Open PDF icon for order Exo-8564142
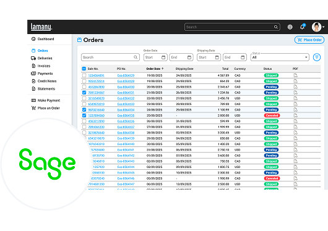This screenshot has width=328, height=231. (x=295, y=156)
